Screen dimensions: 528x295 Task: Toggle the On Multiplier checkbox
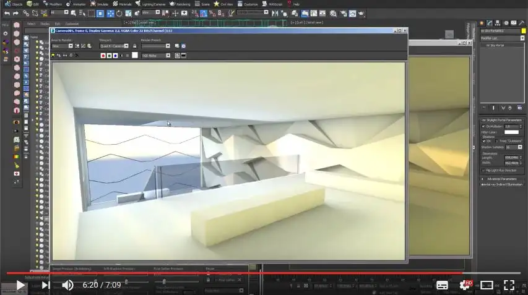click(x=483, y=127)
